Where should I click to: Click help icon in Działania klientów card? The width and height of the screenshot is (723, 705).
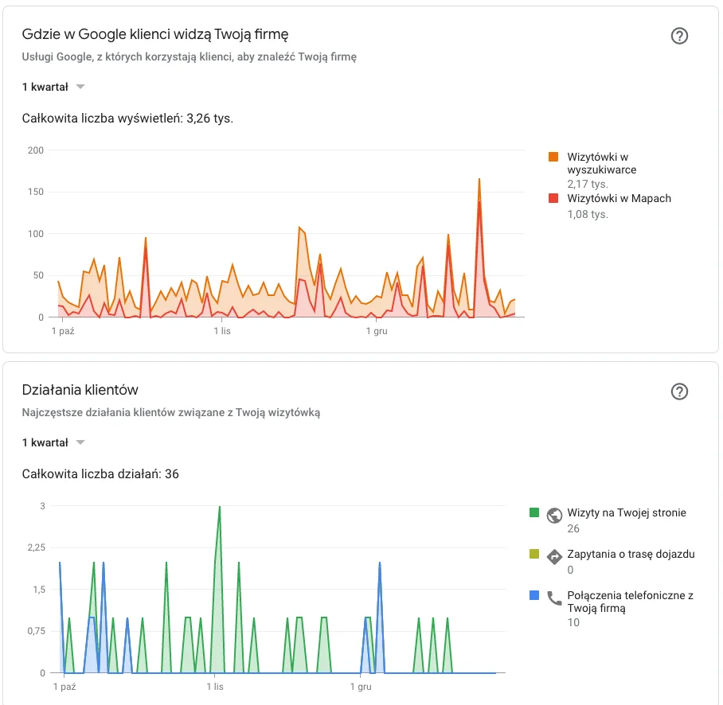[x=679, y=391]
